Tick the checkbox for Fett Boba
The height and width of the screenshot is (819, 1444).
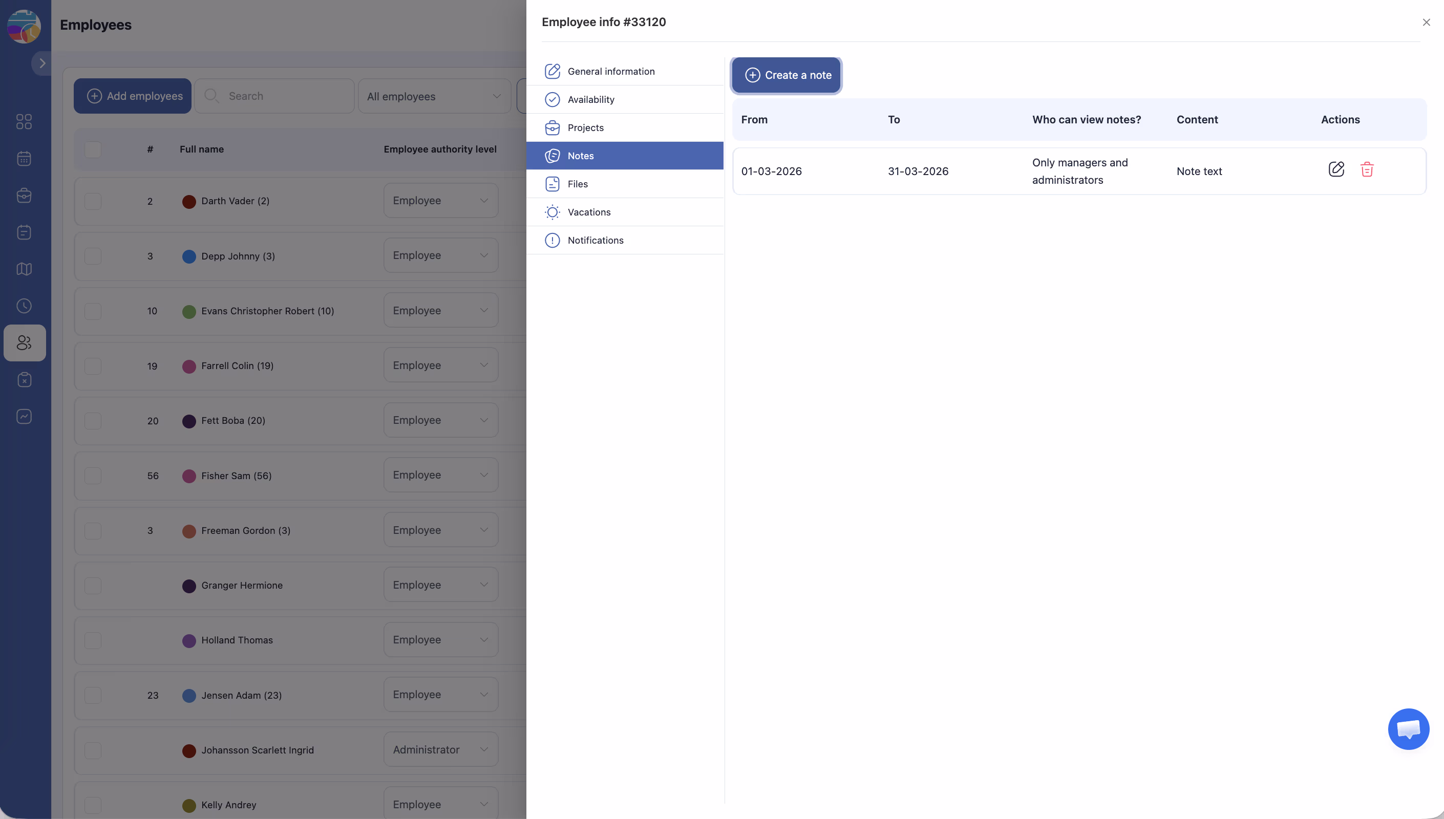click(x=93, y=421)
